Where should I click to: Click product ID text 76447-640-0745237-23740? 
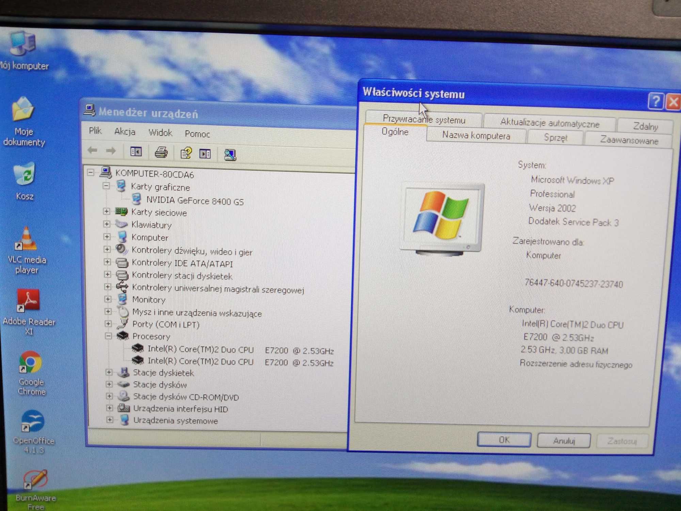[574, 283]
